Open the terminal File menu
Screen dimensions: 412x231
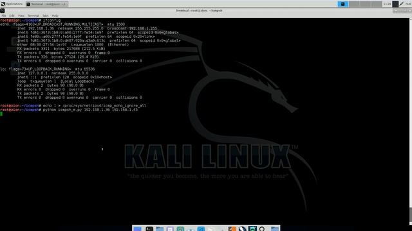[x=4, y=15]
